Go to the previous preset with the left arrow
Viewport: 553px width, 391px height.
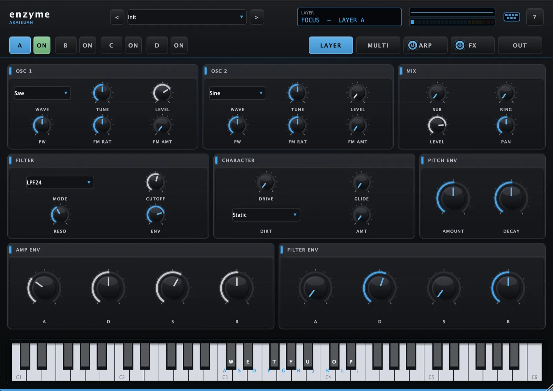(x=117, y=17)
